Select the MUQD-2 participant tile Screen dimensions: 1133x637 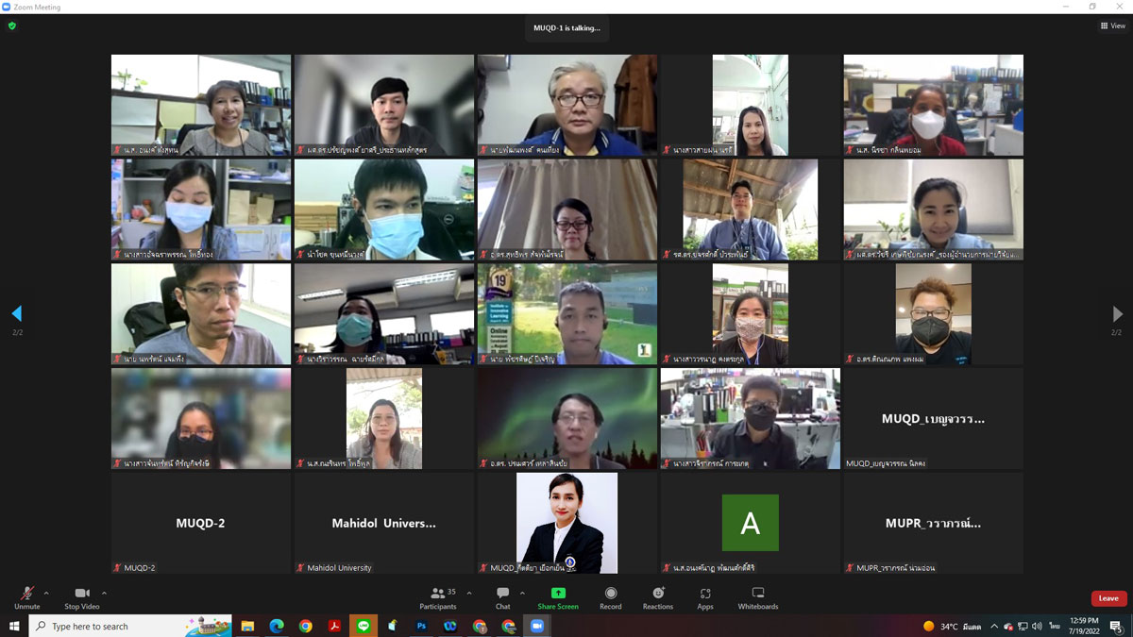point(201,523)
